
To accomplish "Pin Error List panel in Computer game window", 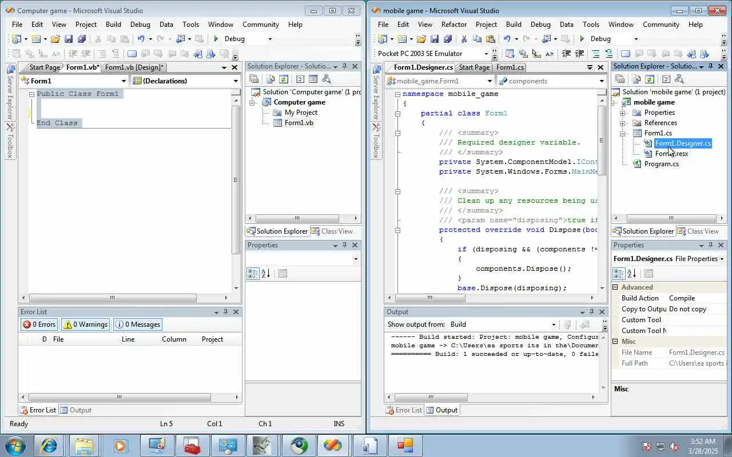I will click(225, 312).
